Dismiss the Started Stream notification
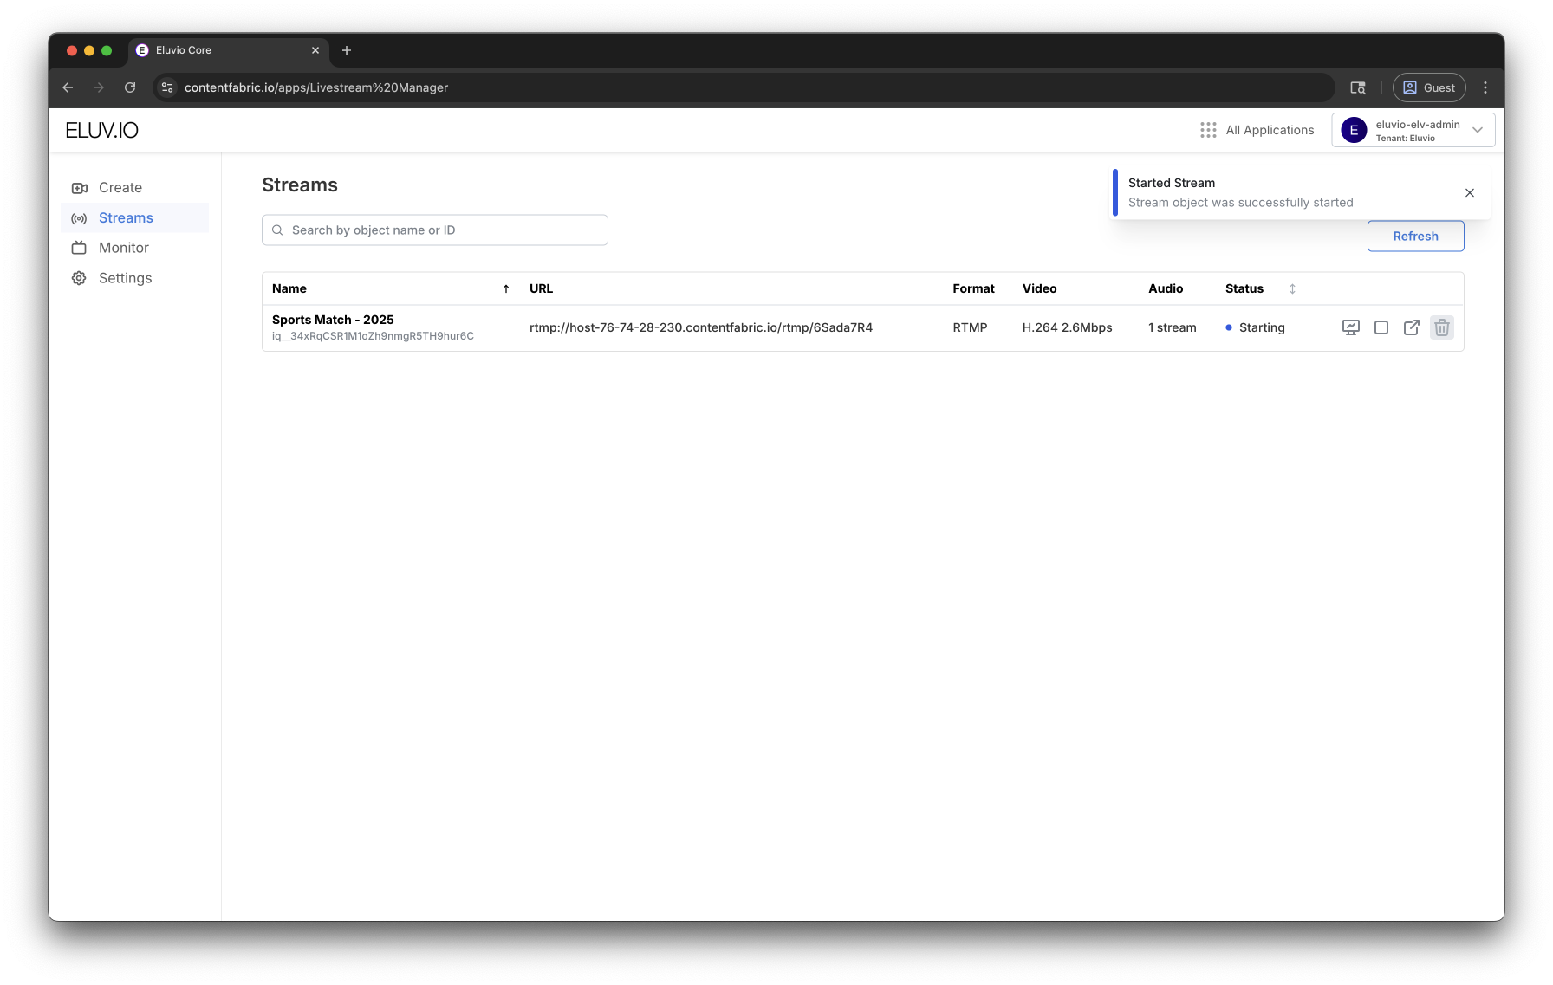 (x=1470, y=193)
